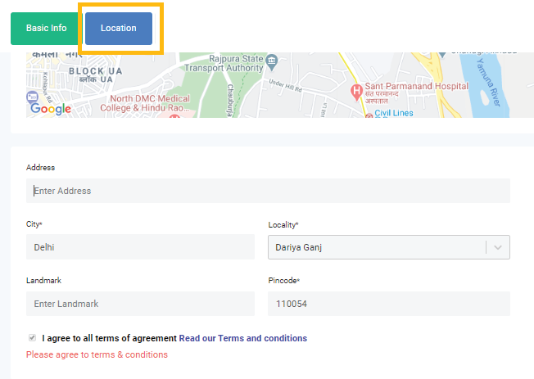Viewport: 534px width, 379px height.
Task: Open the Locality dropdown showing Dariya Ganj
Action: (x=389, y=247)
